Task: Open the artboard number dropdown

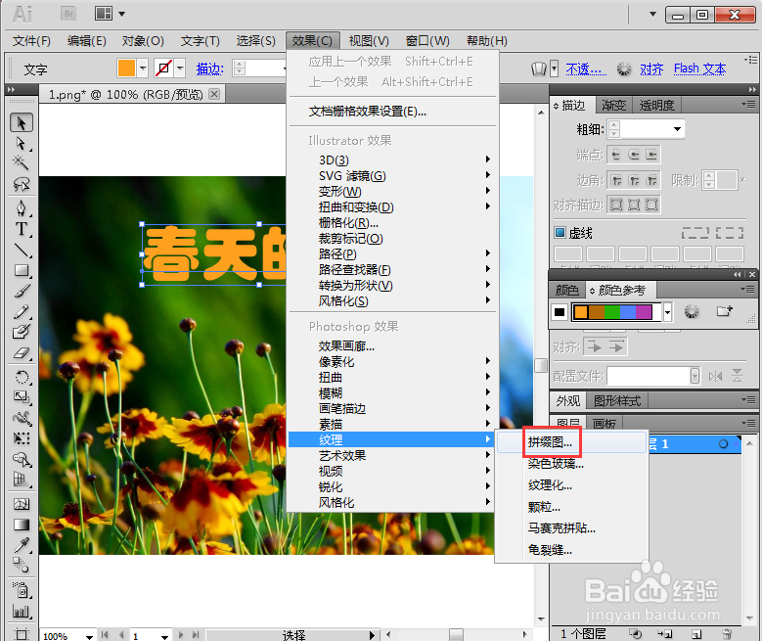Action: point(164,636)
